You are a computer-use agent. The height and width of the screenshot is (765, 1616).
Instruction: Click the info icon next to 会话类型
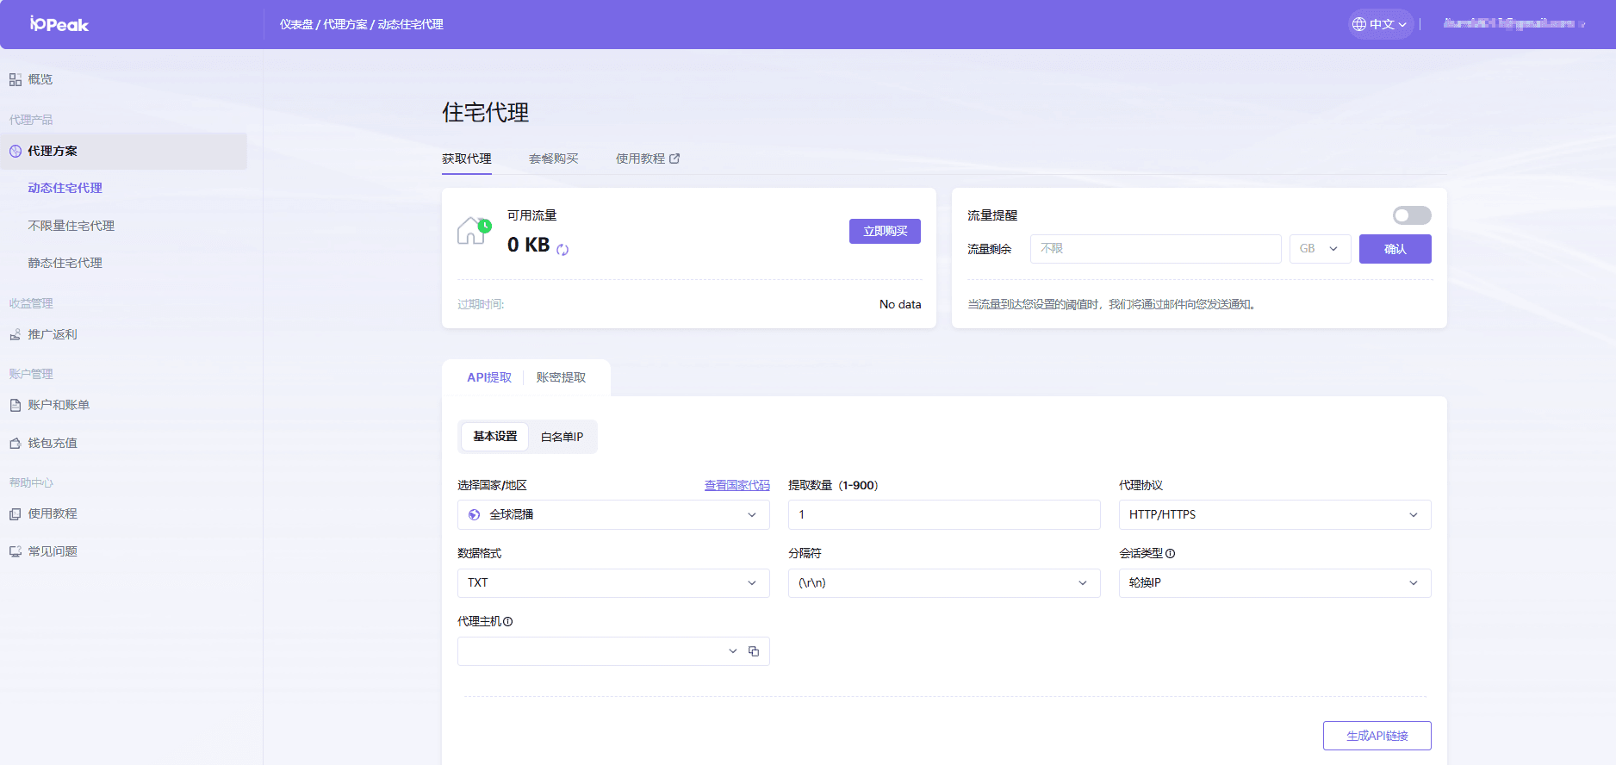[x=1170, y=554]
